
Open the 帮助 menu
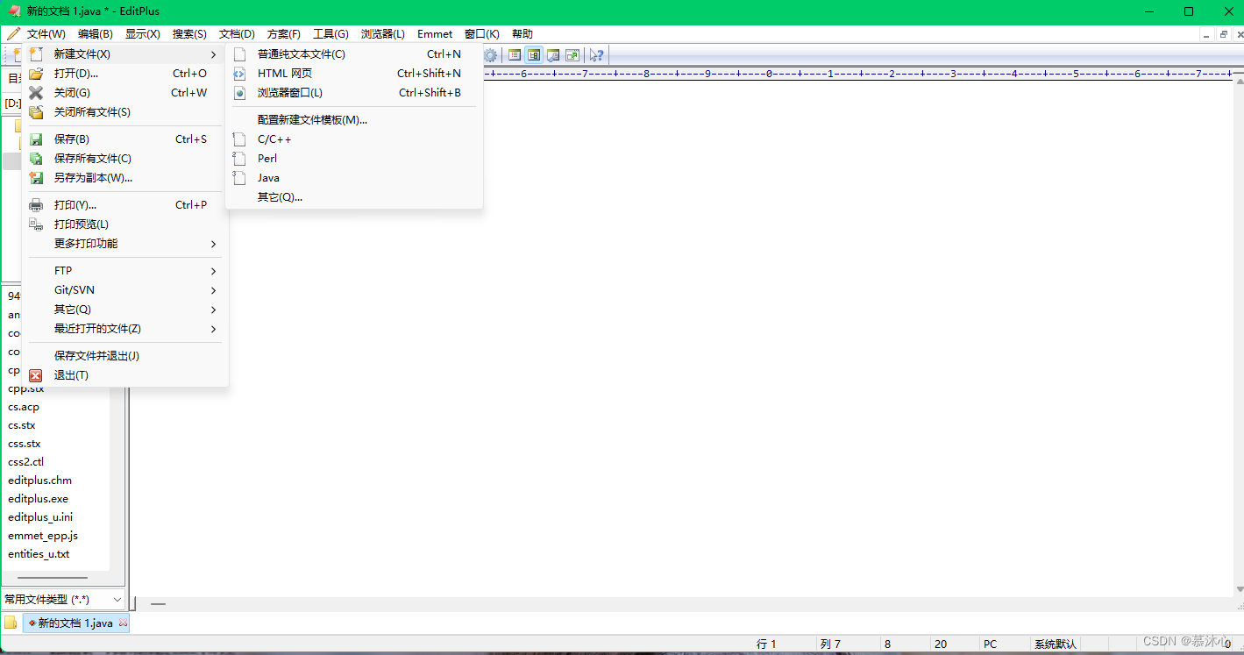pyautogui.click(x=522, y=34)
